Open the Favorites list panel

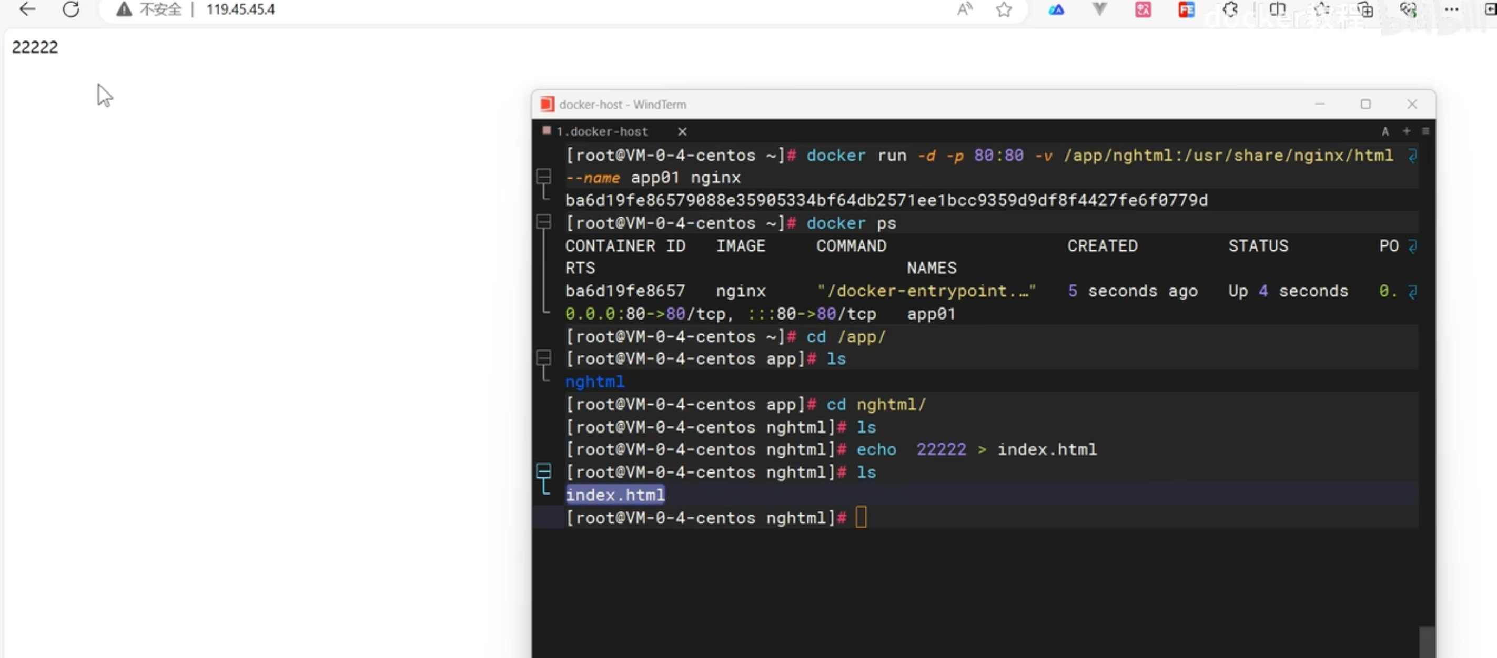tap(1321, 9)
